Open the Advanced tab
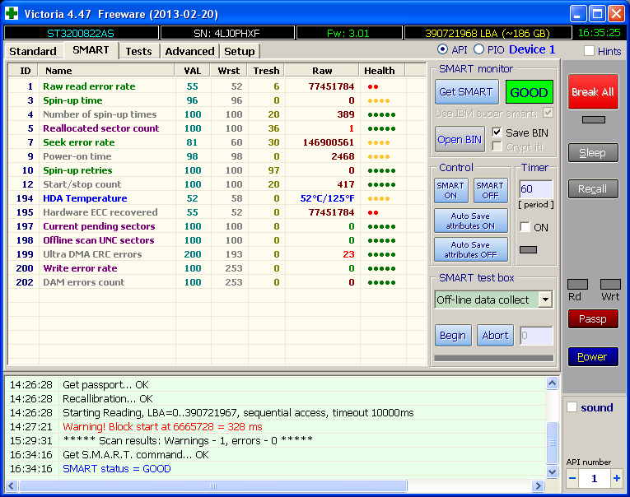630x497 pixels. pyautogui.click(x=189, y=51)
